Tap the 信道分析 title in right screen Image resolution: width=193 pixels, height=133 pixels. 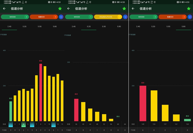click(x=146, y=9)
